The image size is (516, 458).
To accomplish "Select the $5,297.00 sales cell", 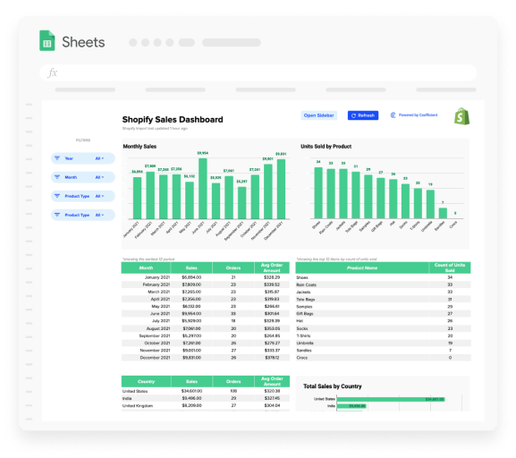I will (191, 335).
